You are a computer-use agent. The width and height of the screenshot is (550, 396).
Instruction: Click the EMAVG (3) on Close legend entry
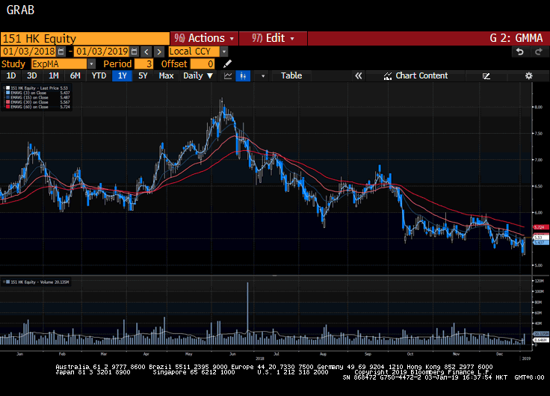coord(37,93)
